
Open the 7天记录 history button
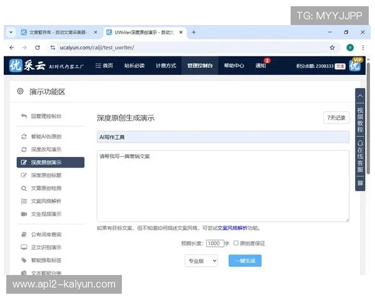336,117
